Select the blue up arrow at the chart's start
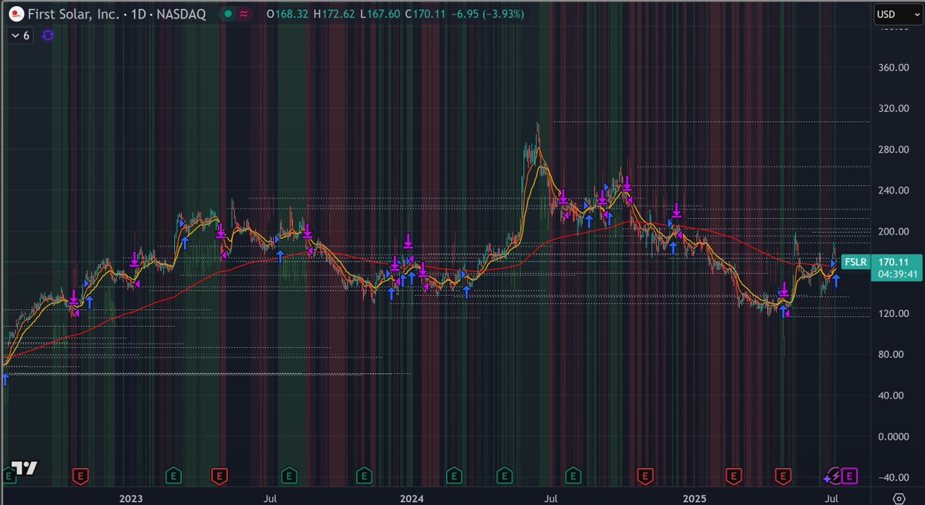Screen dimensions: 925x505 coord(6,379)
